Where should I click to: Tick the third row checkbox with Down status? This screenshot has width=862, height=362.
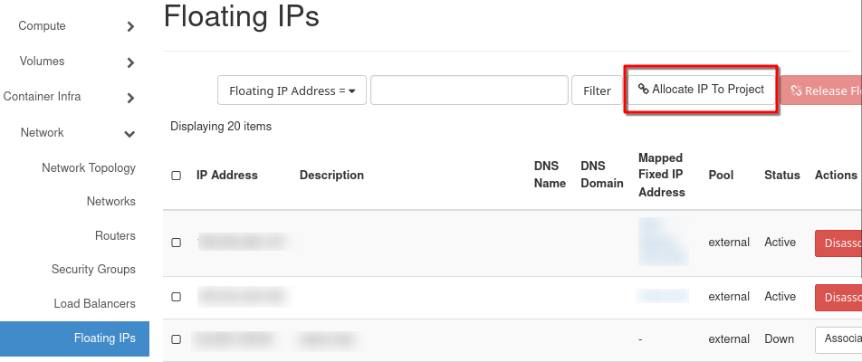tap(176, 339)
